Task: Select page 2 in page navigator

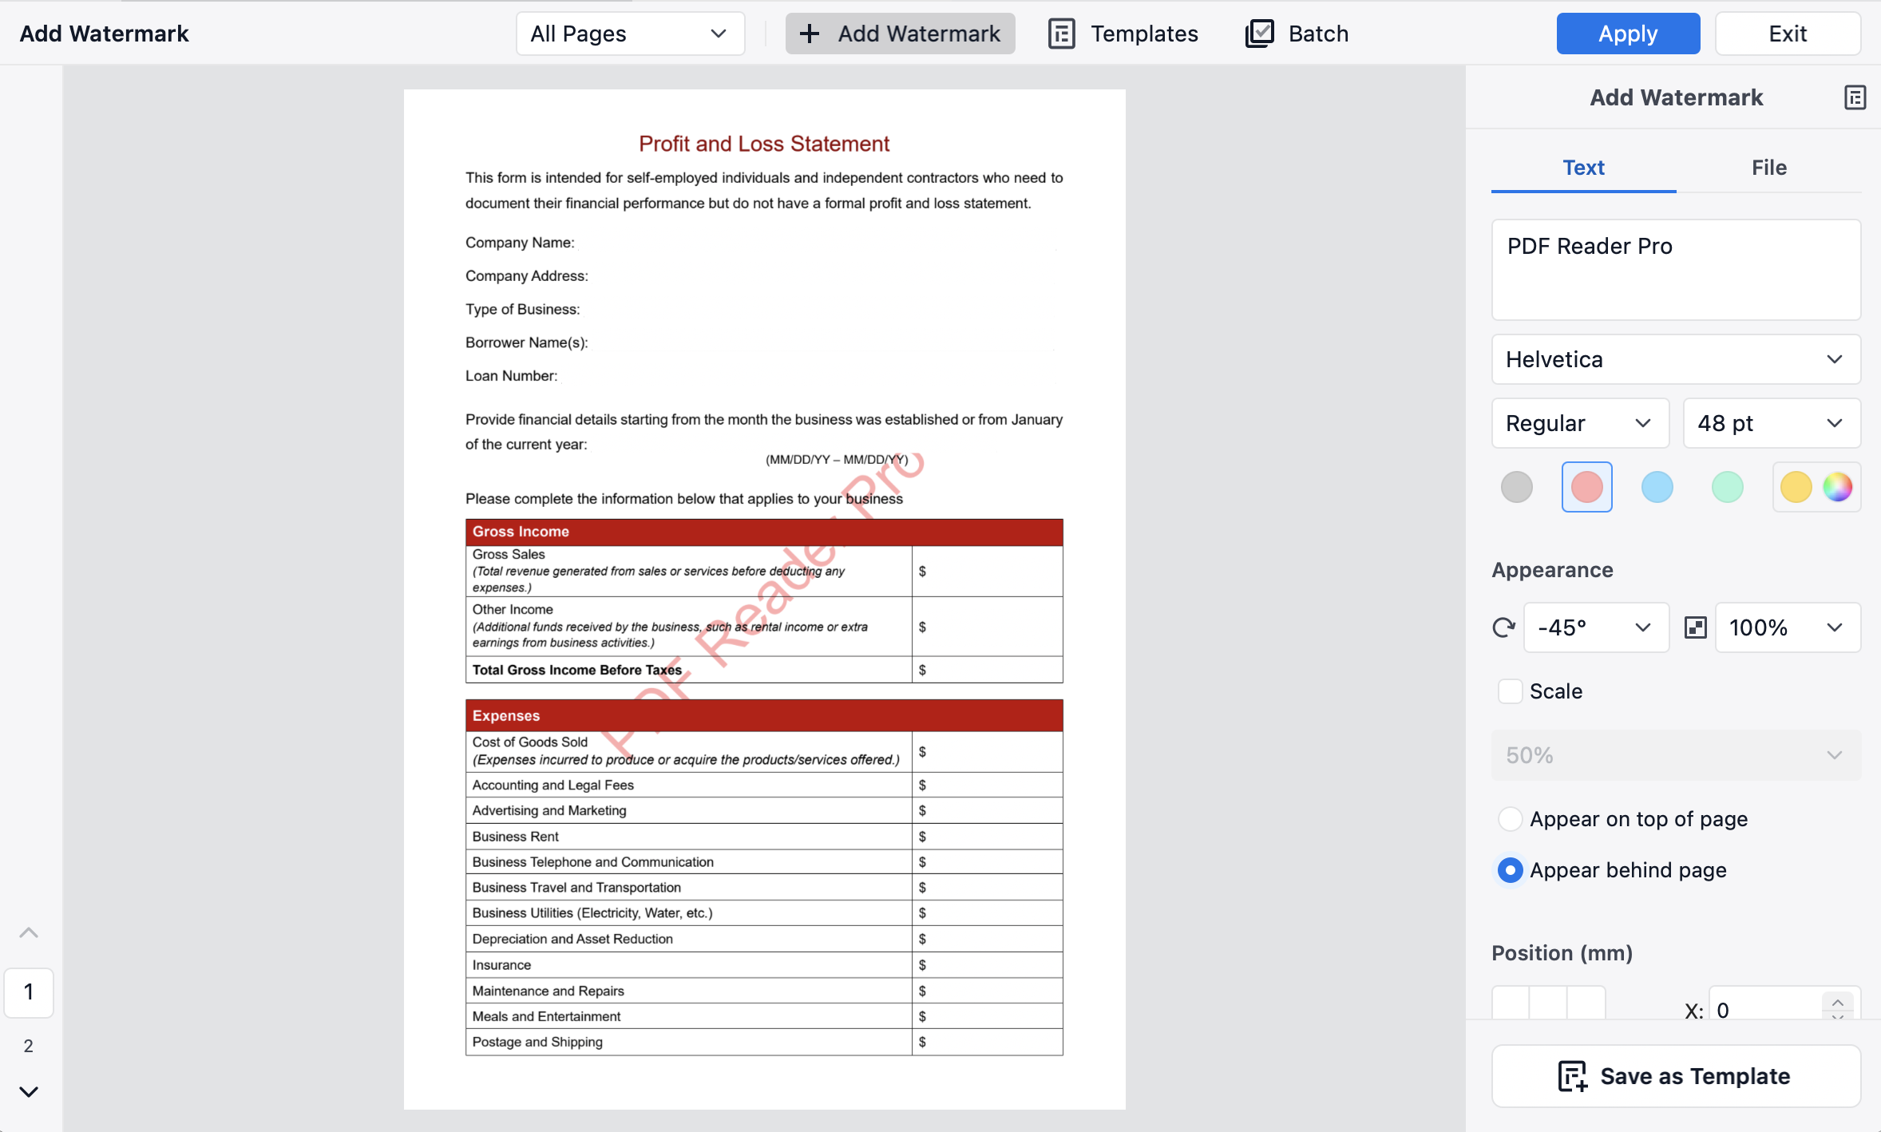Action: click(x=29, y=1046)
